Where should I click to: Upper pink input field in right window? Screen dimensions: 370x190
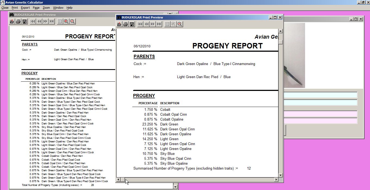click(320, 114)
